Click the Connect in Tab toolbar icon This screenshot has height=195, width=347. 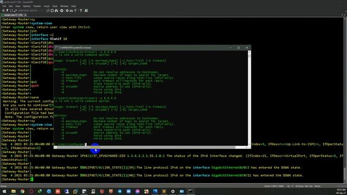coord(11,10)
